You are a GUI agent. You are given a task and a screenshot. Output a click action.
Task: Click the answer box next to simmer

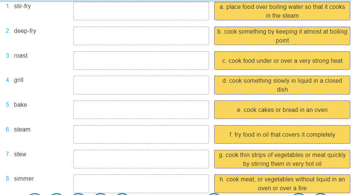[141, 184]
